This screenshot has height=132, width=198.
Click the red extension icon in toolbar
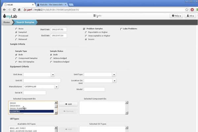point(191,10)
